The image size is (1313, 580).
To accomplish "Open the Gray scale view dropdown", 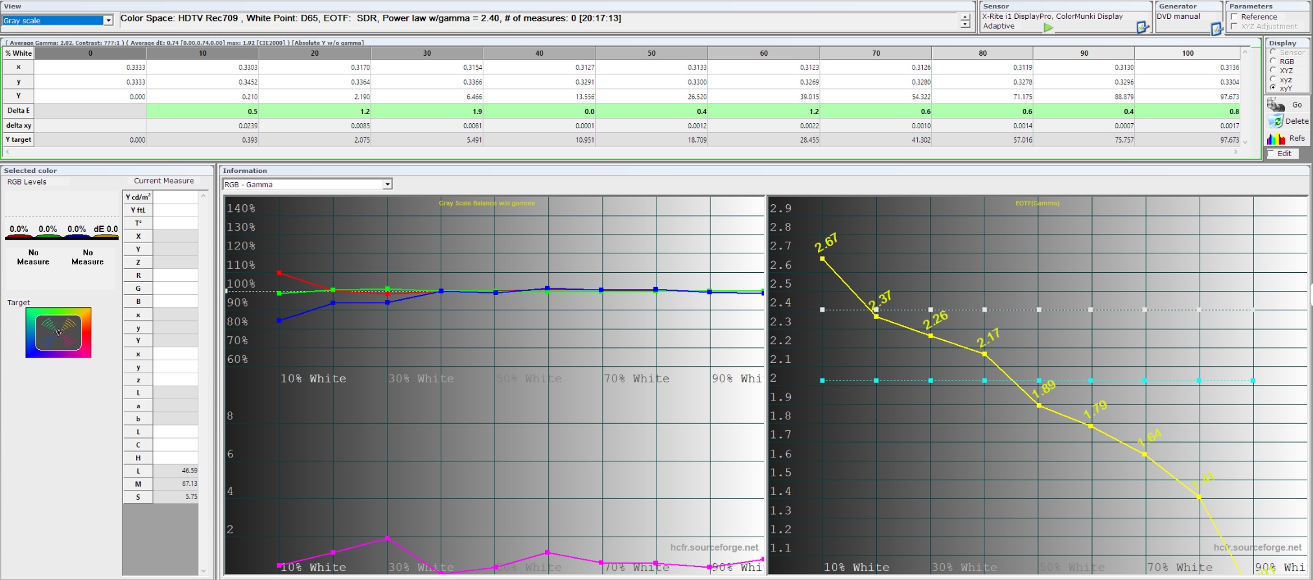I will click(x=108, y=21).
